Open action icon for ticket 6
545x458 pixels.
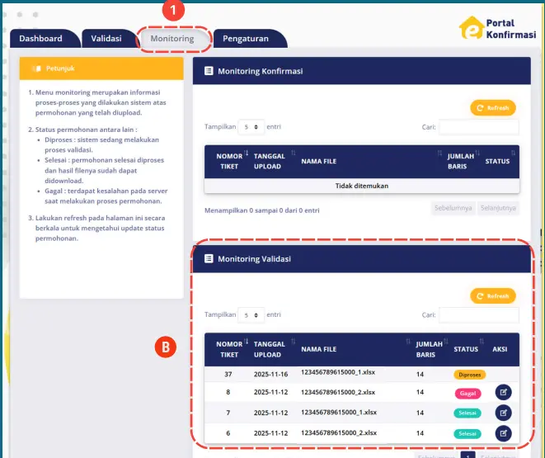click(x=503, y=433)
